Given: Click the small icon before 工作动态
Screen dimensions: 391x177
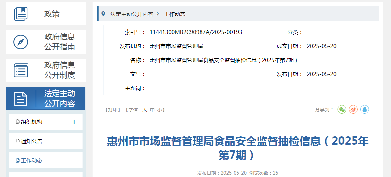Looking at the screenshot, I should (x=17, y=161).
